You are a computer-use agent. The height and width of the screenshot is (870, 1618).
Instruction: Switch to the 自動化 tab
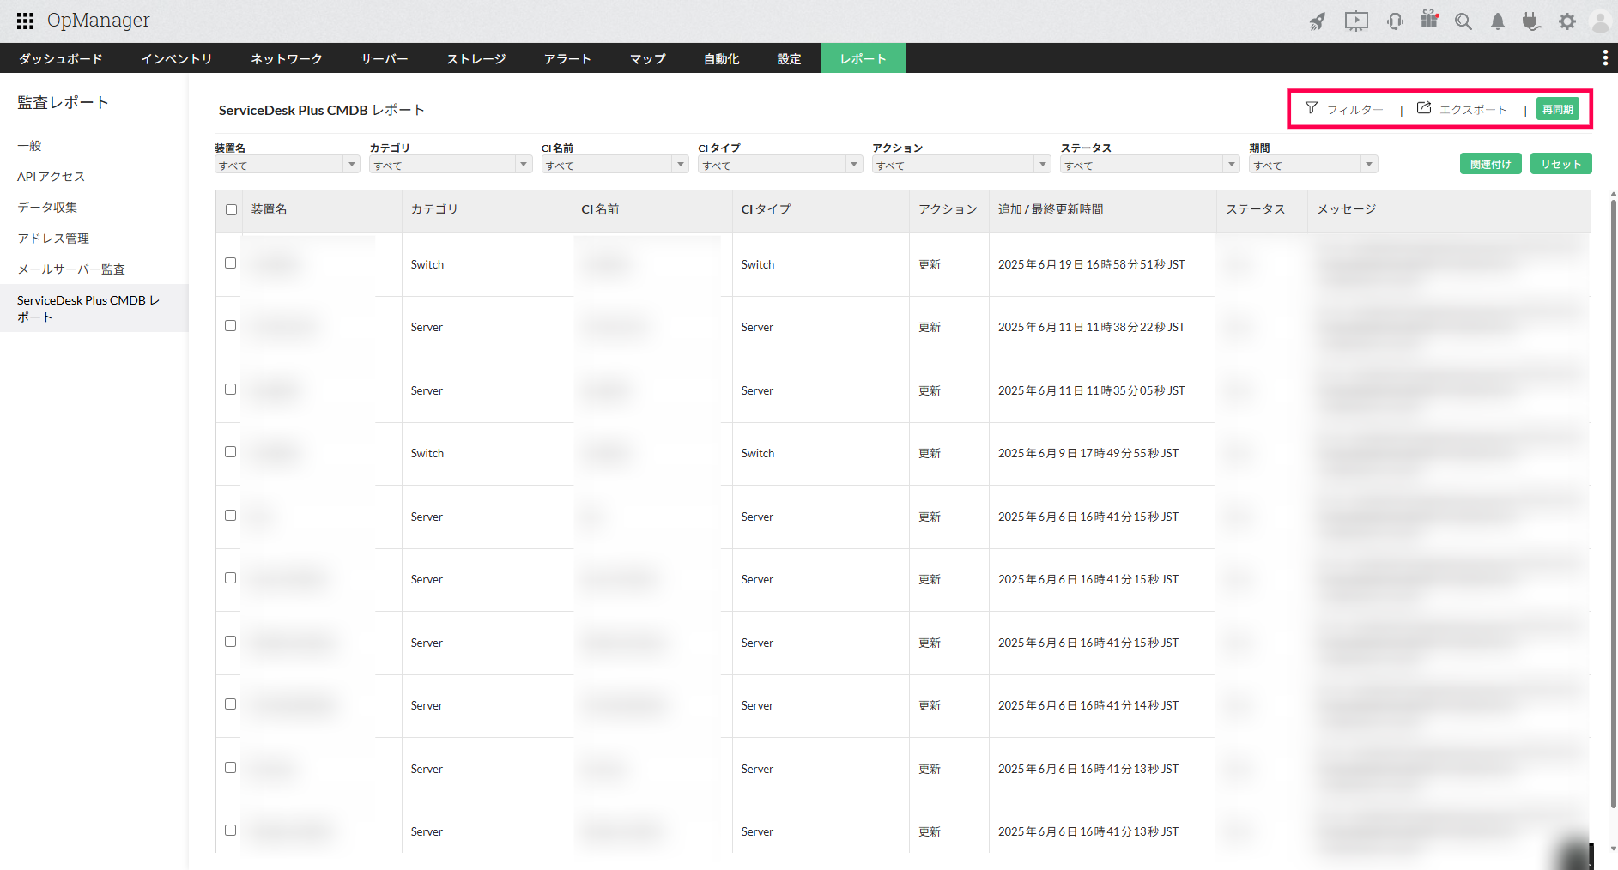pos(722,58)
